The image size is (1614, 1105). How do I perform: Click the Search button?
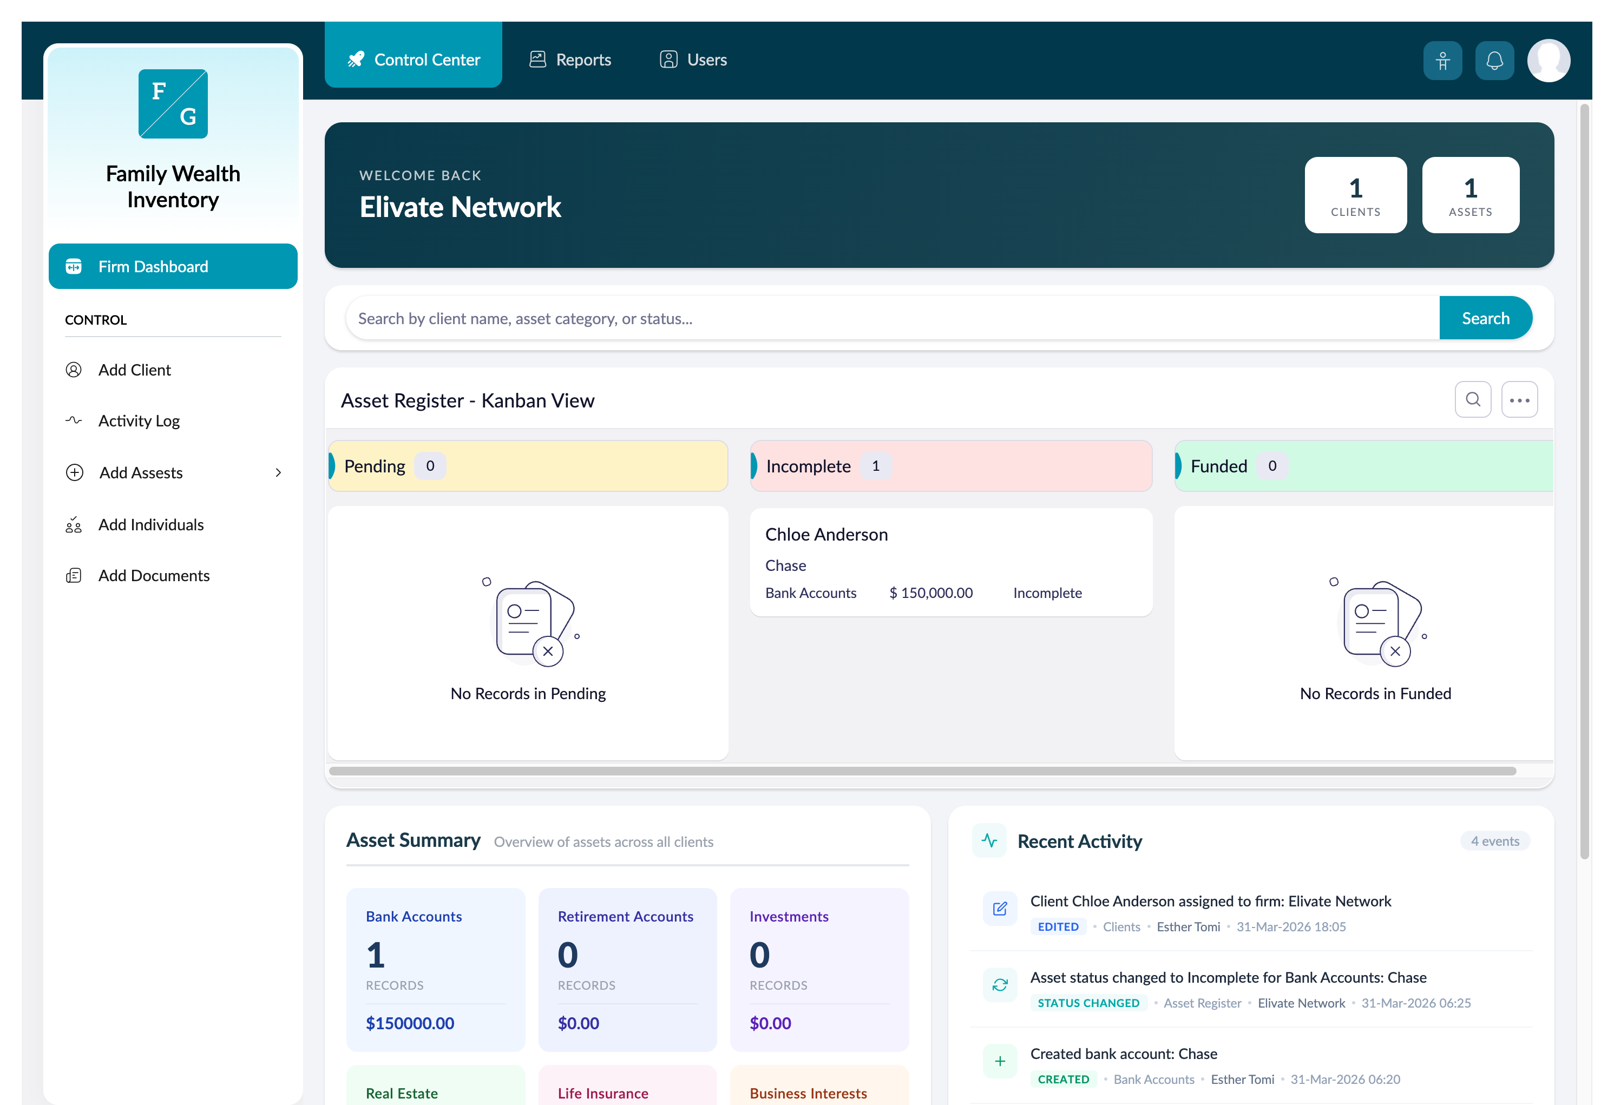(x=1486, y=318)
